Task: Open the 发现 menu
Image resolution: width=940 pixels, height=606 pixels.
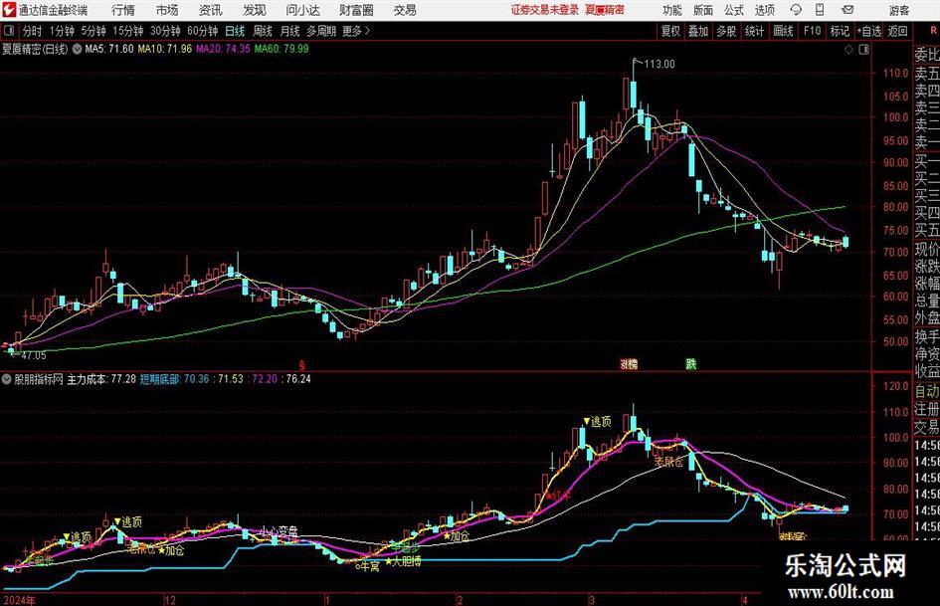Action: coord(255,10)
